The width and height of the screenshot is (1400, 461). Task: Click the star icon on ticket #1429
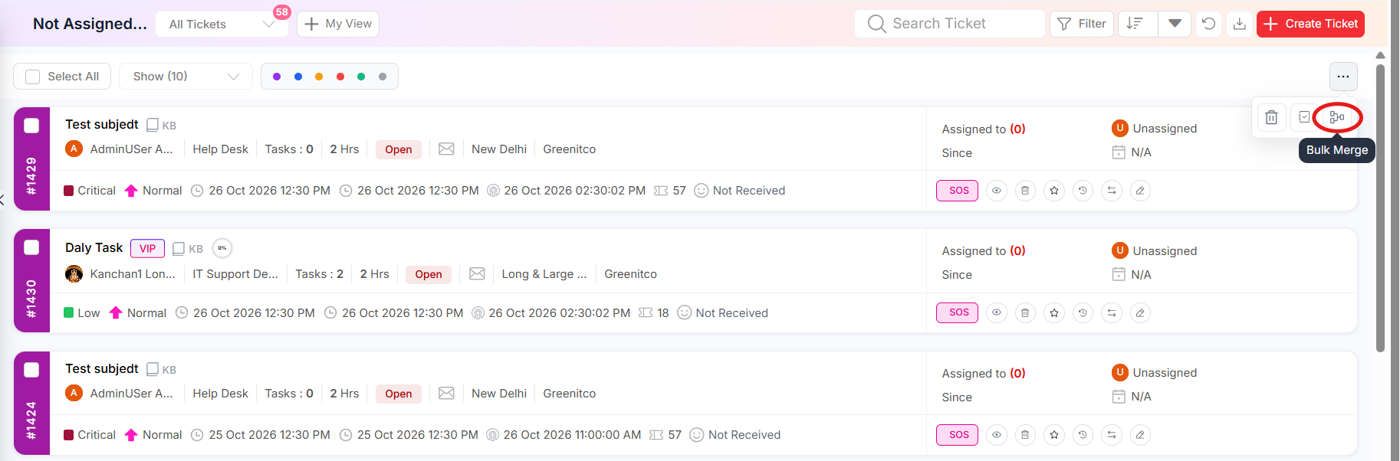[1054, 191]
